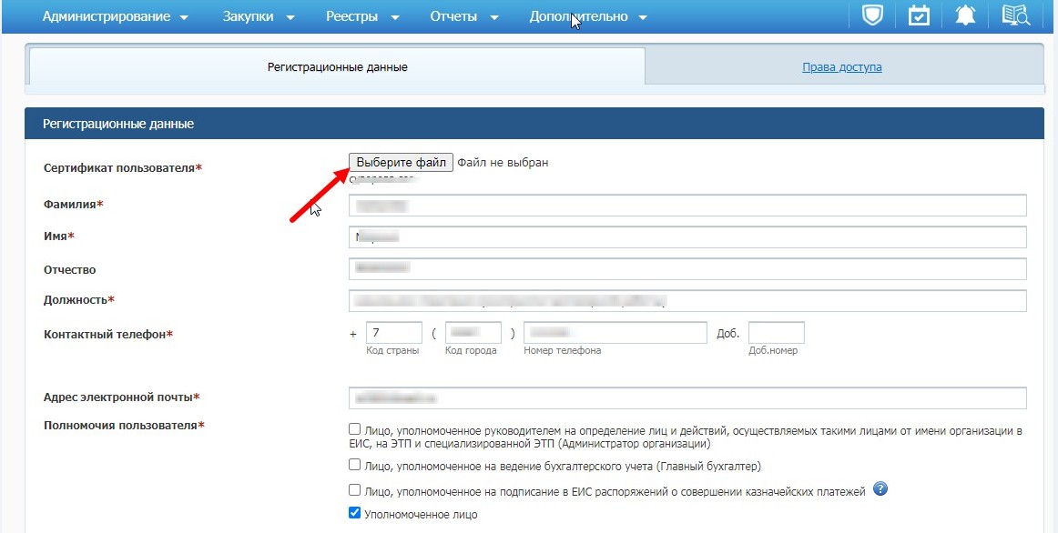Viewport: 1058px width, 533px height.
Task: Uncheck the Уполномоченное лицо checkbox
Action: [x=355, y=514]
